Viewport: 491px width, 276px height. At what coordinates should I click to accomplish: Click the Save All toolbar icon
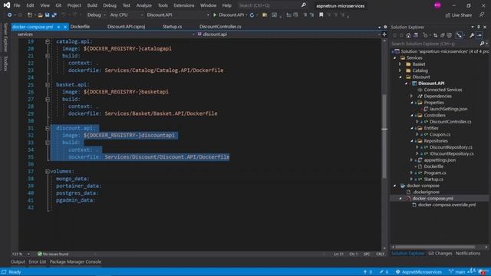point(54,15)
